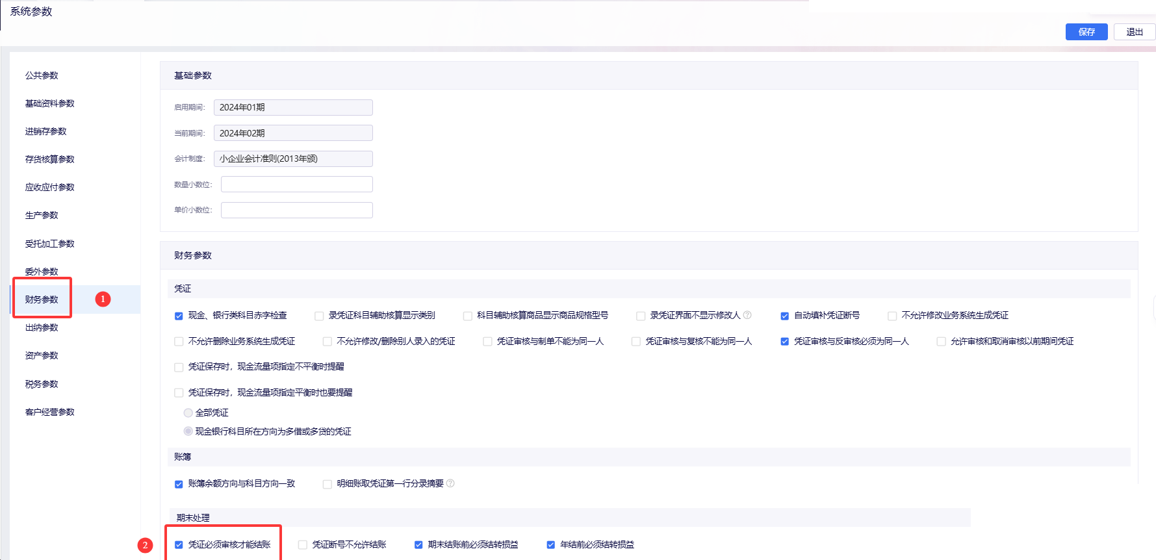Open 出纳参数 settings
Screen dimensions: 1156x560
[x=42, y=327]
